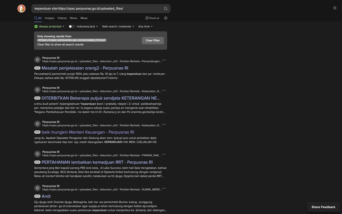Viewport: 342px width, 214px height.
Task: Click site favicon of Masalah penjelesaian result
Action: click(37, 60)
